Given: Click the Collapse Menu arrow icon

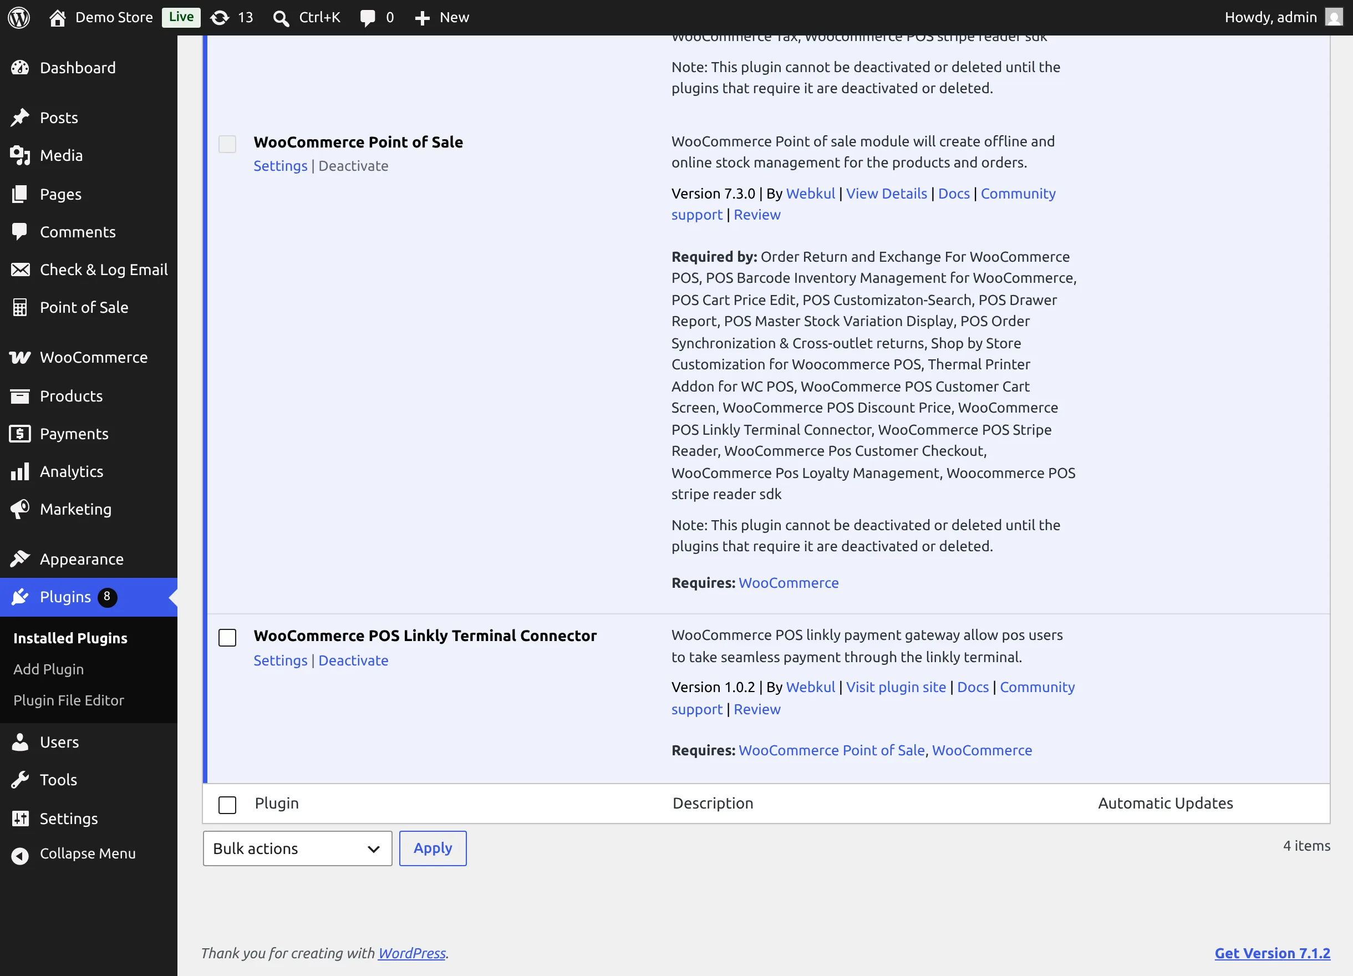Looking at the screenshot, I should coord(21,856).
